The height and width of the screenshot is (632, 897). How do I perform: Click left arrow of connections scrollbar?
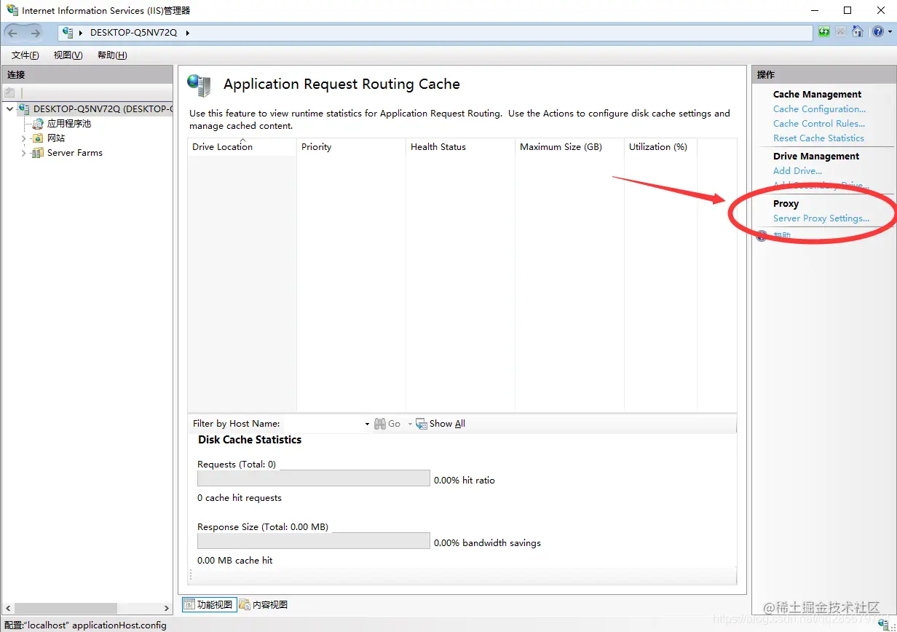pos(9,608)
